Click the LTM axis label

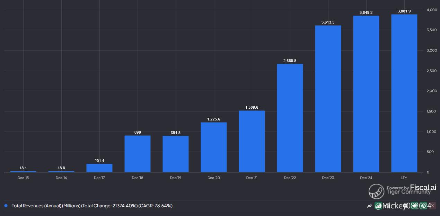(404, 178)
